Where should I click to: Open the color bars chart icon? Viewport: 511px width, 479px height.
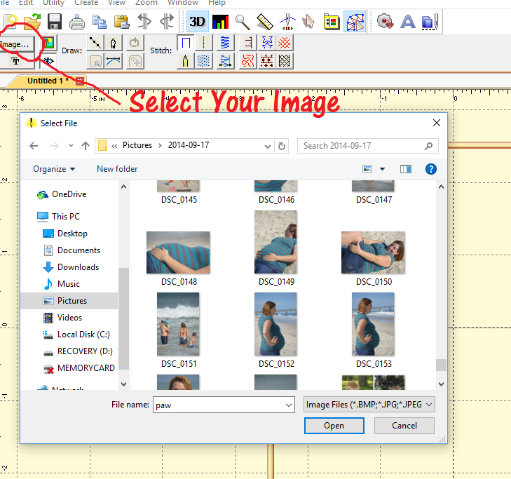(220, 22)
